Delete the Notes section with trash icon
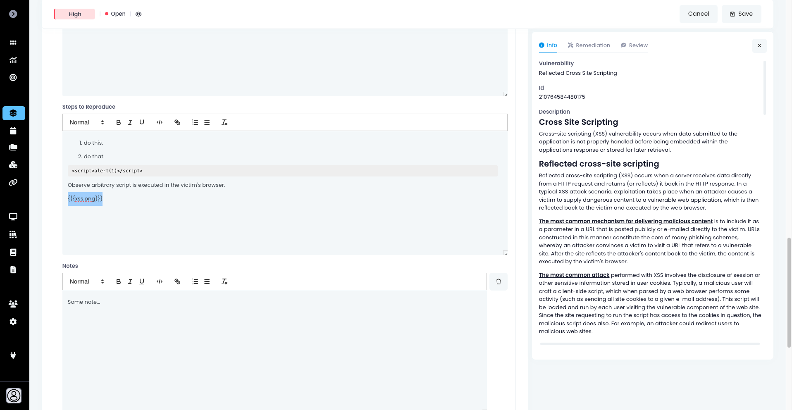 [499, 281]
